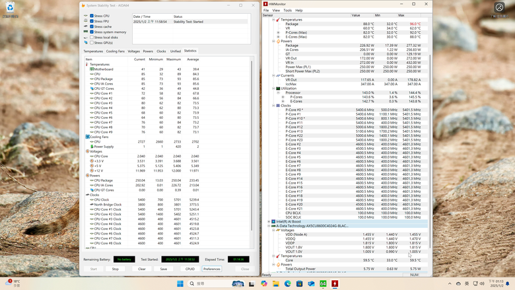
Task: Switch to the Temperatures tab in AIDA64
Action: click(x=93, y=52)
